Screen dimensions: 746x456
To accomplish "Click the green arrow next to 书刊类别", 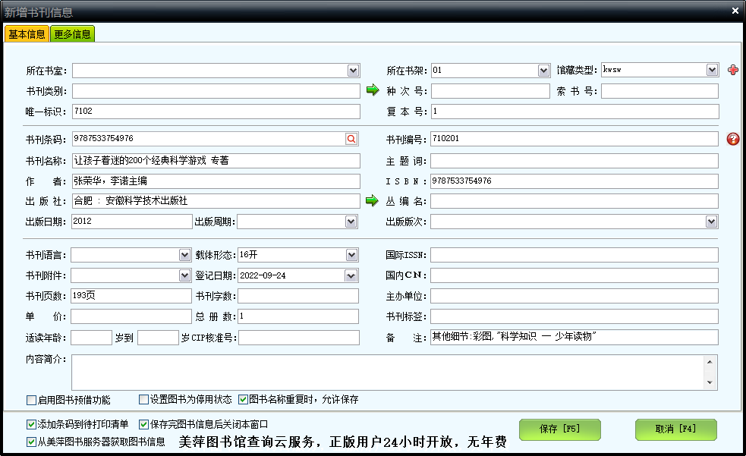I will (372, 91).
